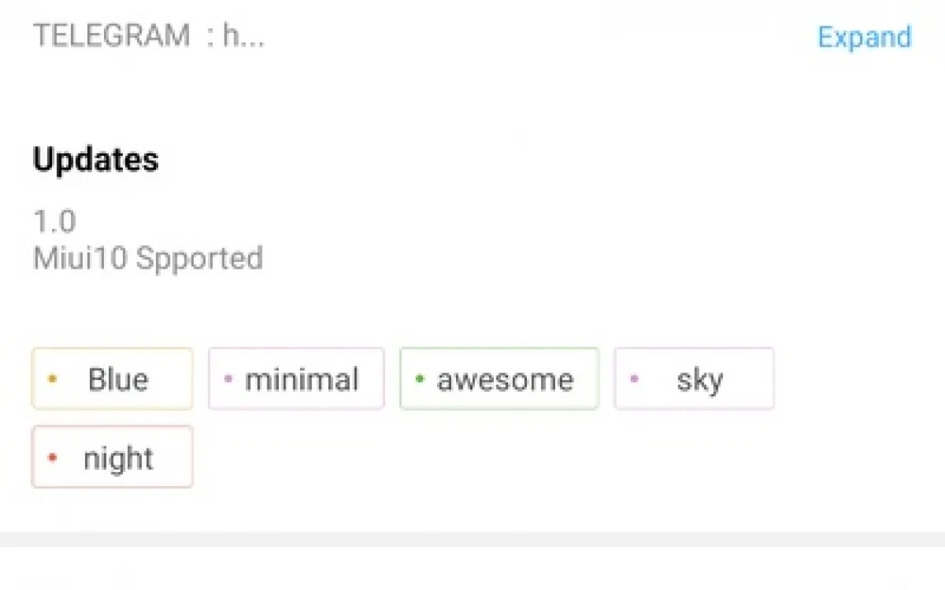Viewport: 945px width, 590px height.
Task: Tap the word Miui10 in changelog
Action: coord(80,259)
